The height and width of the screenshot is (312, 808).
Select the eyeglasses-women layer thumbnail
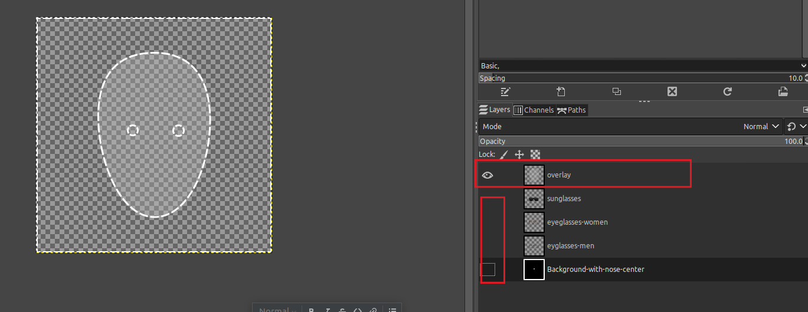(534, 222)
